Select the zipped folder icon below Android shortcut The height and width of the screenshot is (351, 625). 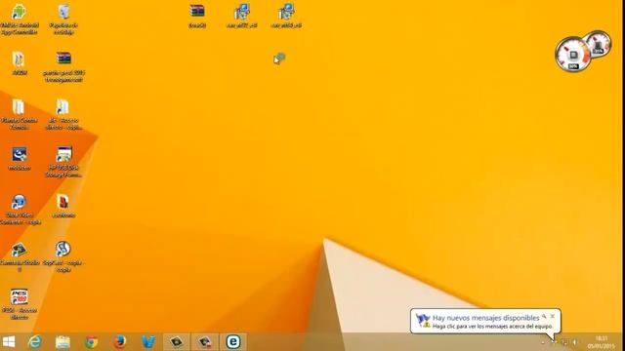point(19,62)
